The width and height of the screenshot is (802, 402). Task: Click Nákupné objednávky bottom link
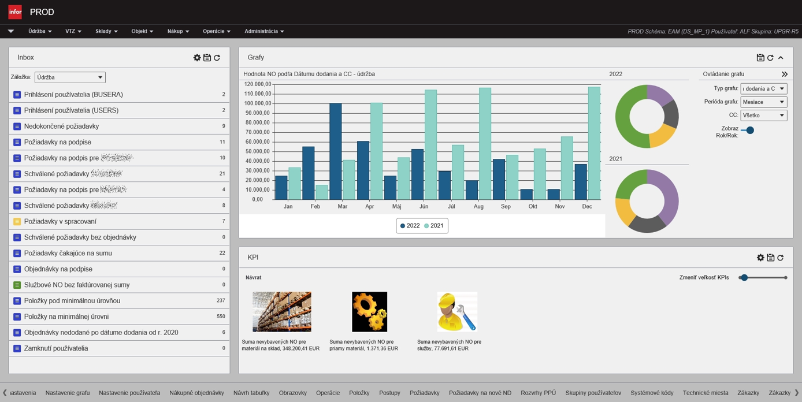pos(196,393)
